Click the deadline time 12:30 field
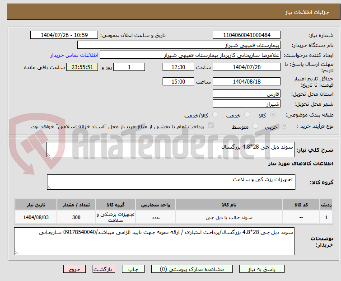The image size is (341, 281). pos(178,67)
